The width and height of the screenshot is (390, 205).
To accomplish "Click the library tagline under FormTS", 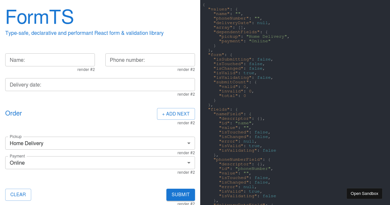I will click(84, 33).
